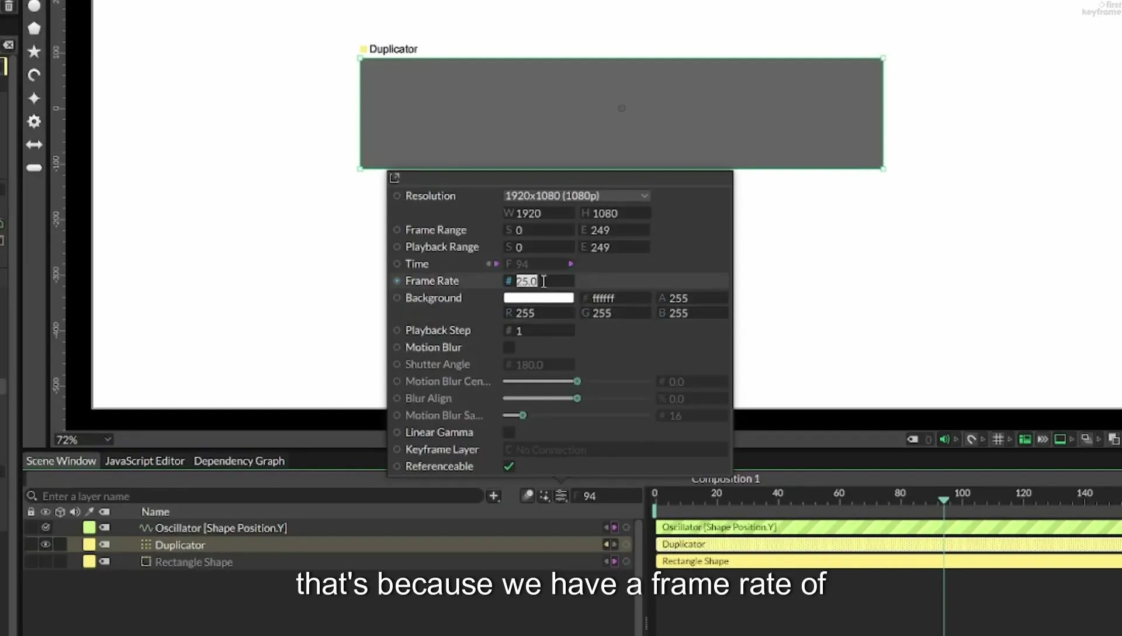Image resolution: width=1122 pixels, height=636 pixels.
Task: Select the Arc shape tool
Action: [34, 75]
